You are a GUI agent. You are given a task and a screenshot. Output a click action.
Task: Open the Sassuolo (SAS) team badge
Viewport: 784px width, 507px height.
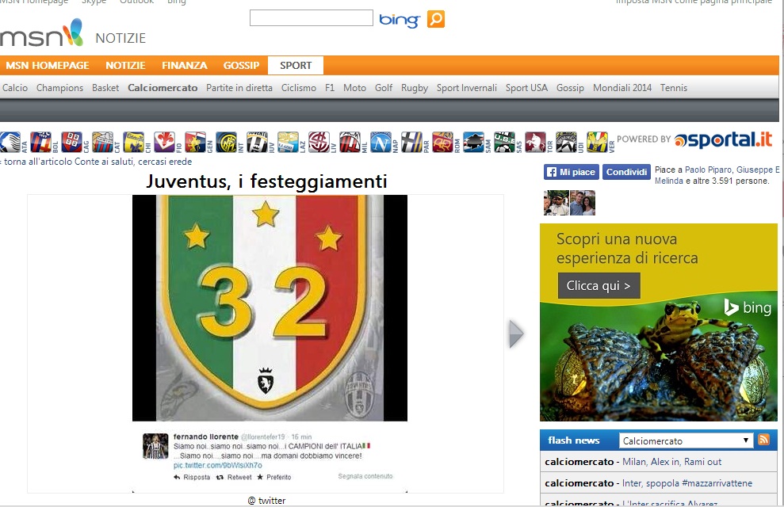[505, 143]
